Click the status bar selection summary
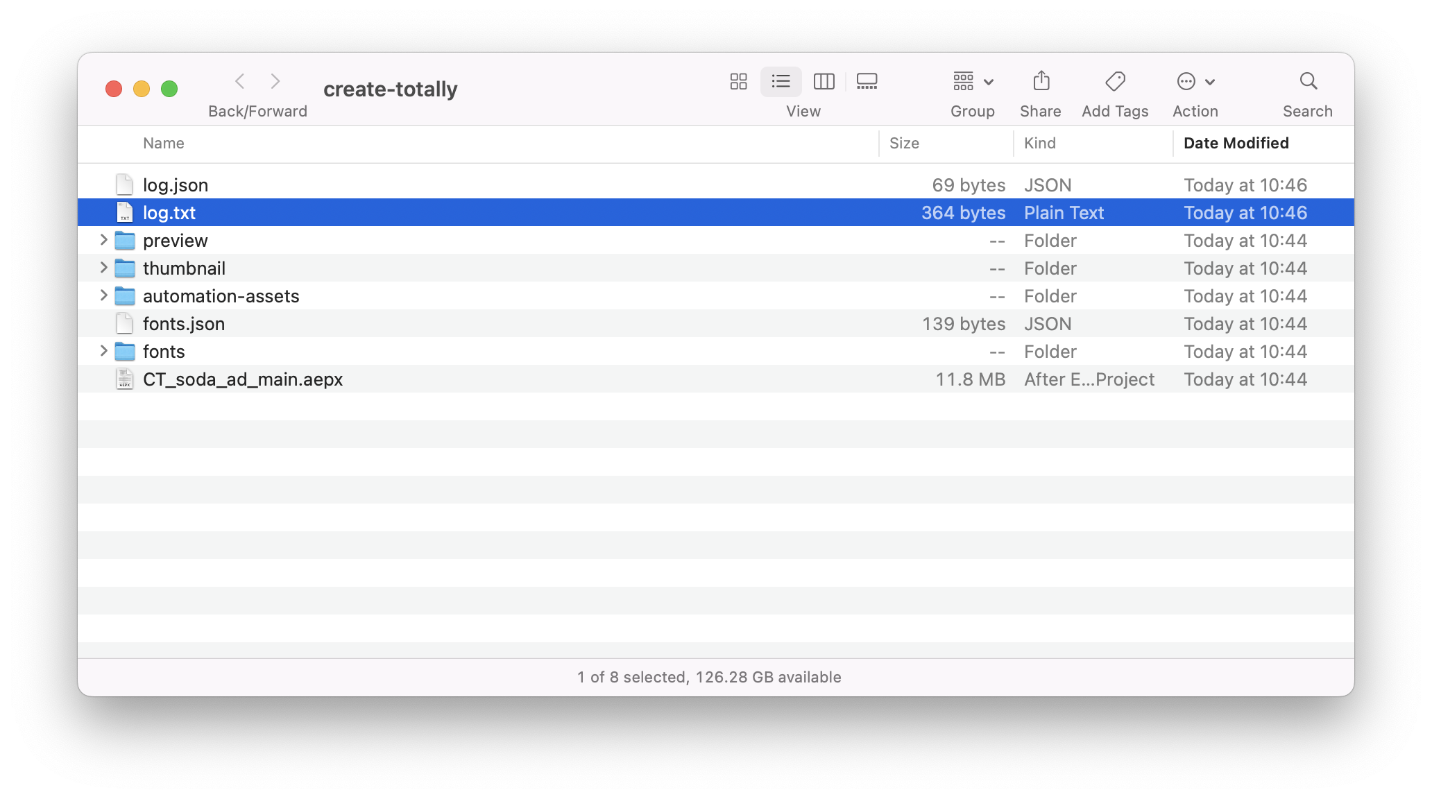Viewport: 1432px width, 799px height. pos(709,677)
